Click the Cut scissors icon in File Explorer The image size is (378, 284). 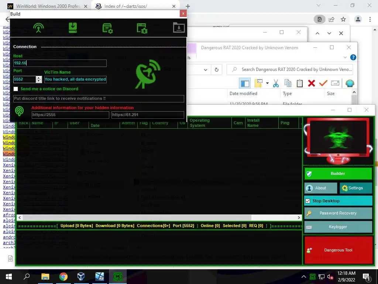pos(276,83)
